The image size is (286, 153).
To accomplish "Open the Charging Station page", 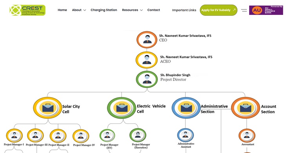I will pyautogui.click(x=104, y=10).
